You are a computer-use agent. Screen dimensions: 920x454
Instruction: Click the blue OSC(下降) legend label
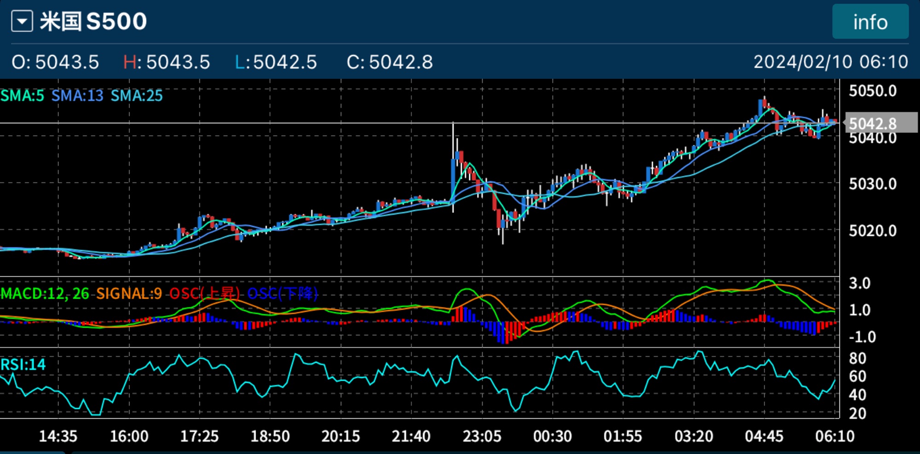(282, 293)
